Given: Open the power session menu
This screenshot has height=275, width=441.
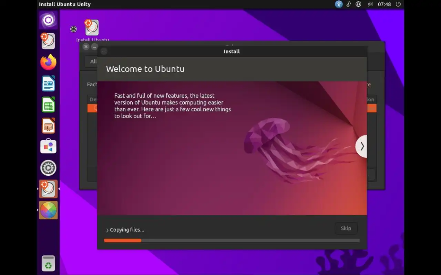Looking at the screenshot, I should coord(398,4).
